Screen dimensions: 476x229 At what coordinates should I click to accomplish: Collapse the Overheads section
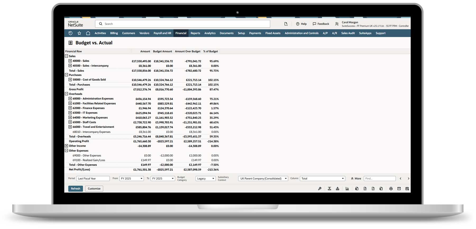(66, 94)
